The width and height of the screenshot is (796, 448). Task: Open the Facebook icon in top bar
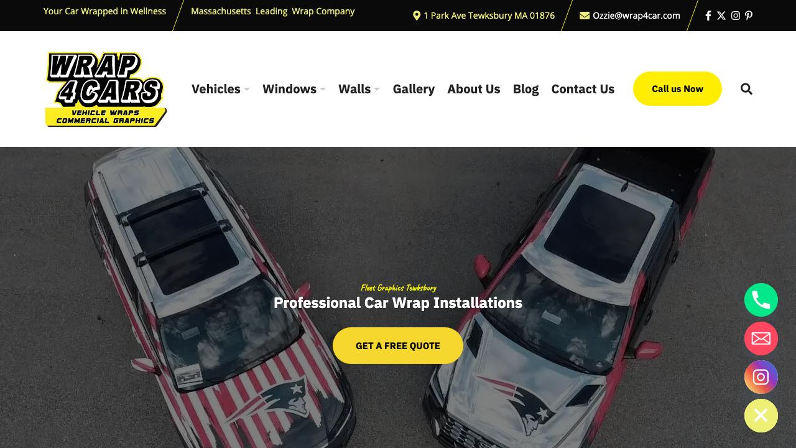click(x=708, y=16)
